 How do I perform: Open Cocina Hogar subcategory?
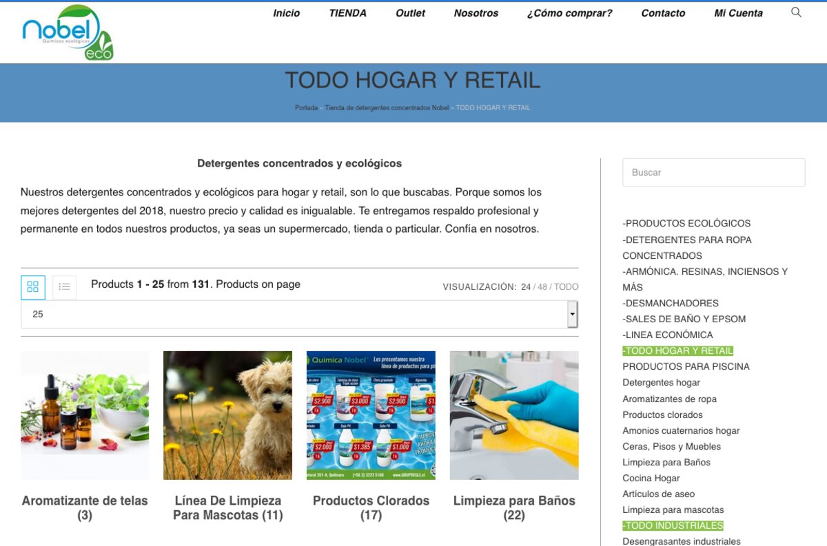(x=651, y=478)
